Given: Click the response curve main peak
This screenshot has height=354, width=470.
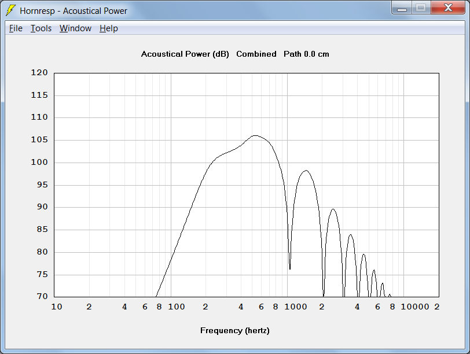Looking at the screenshot, I should (255, 136).
